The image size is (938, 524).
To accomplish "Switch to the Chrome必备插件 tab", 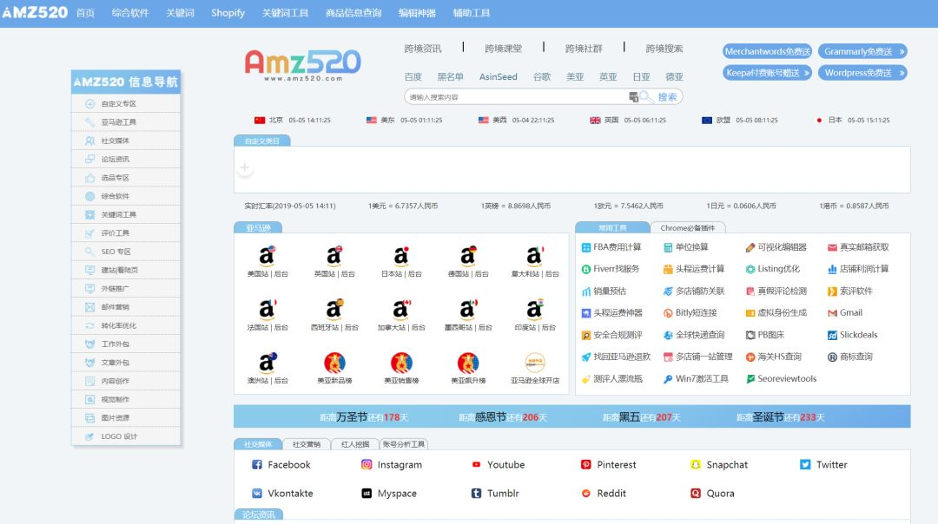I will tap(687, 228).
